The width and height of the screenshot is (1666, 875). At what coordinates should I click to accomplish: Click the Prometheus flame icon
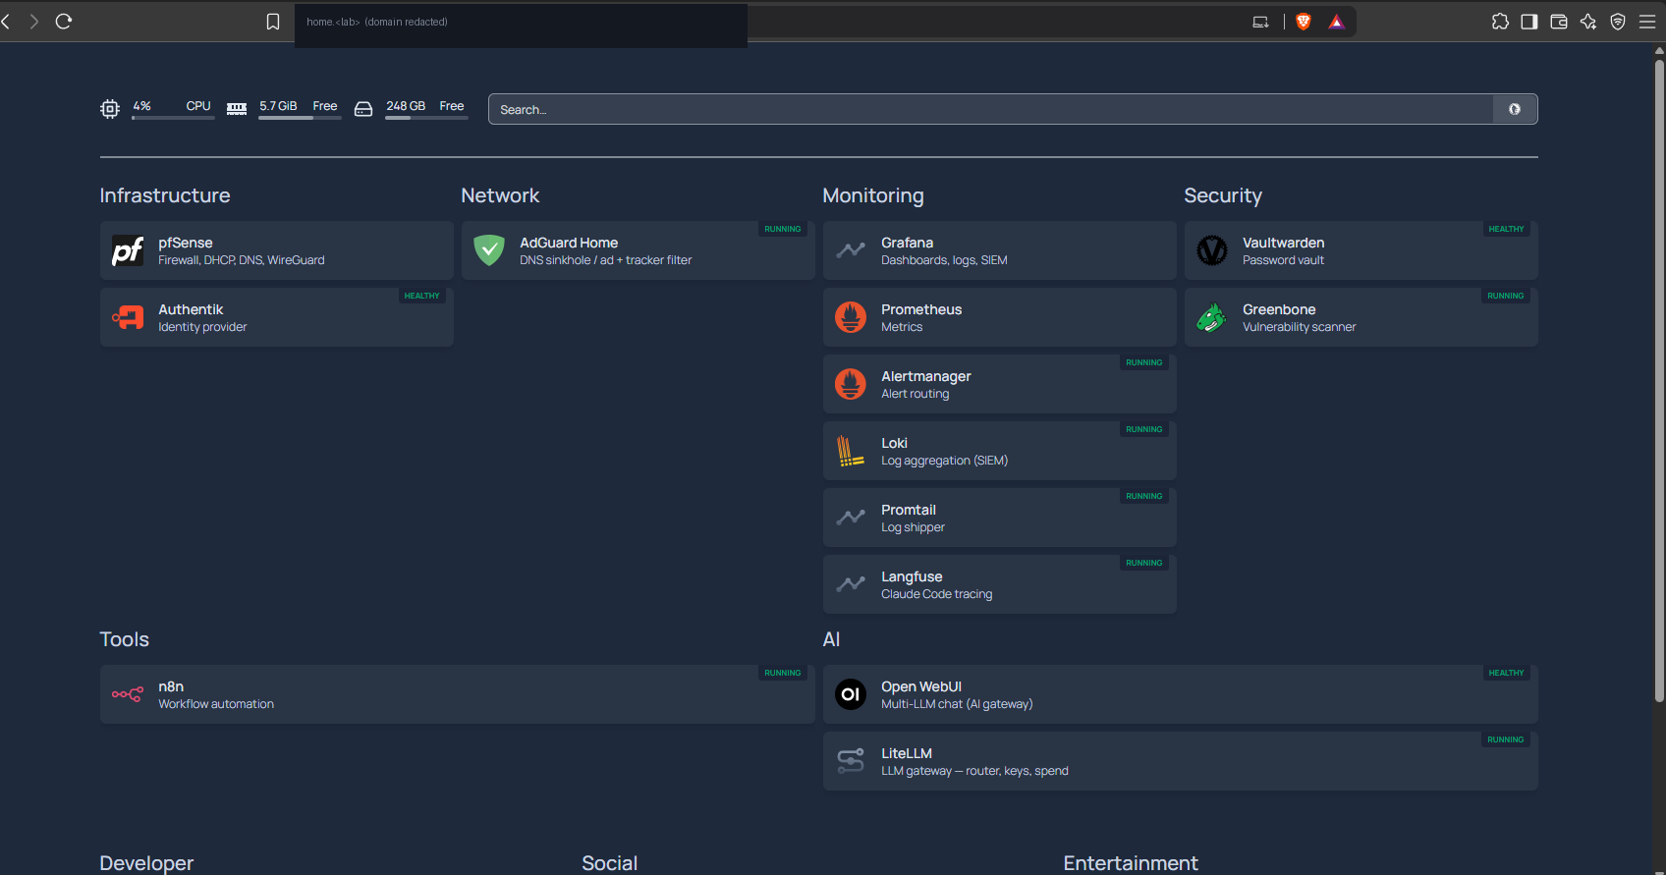click(x=851, y=317)
